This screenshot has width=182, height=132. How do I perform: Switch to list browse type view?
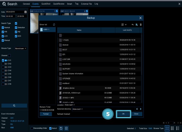(173, 128)
